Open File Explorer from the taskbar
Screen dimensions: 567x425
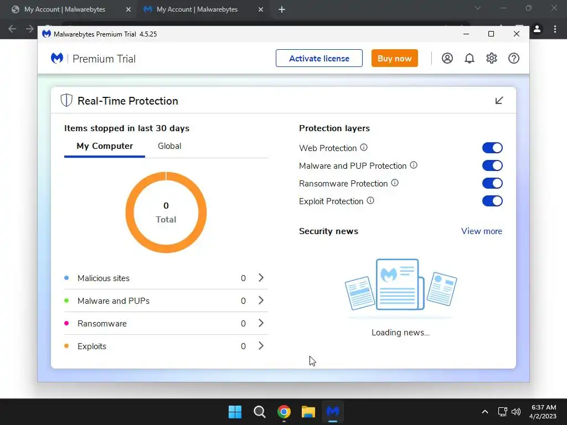[x=308, y=412]
